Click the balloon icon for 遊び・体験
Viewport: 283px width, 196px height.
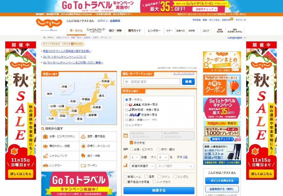click(x=83, y=156)
